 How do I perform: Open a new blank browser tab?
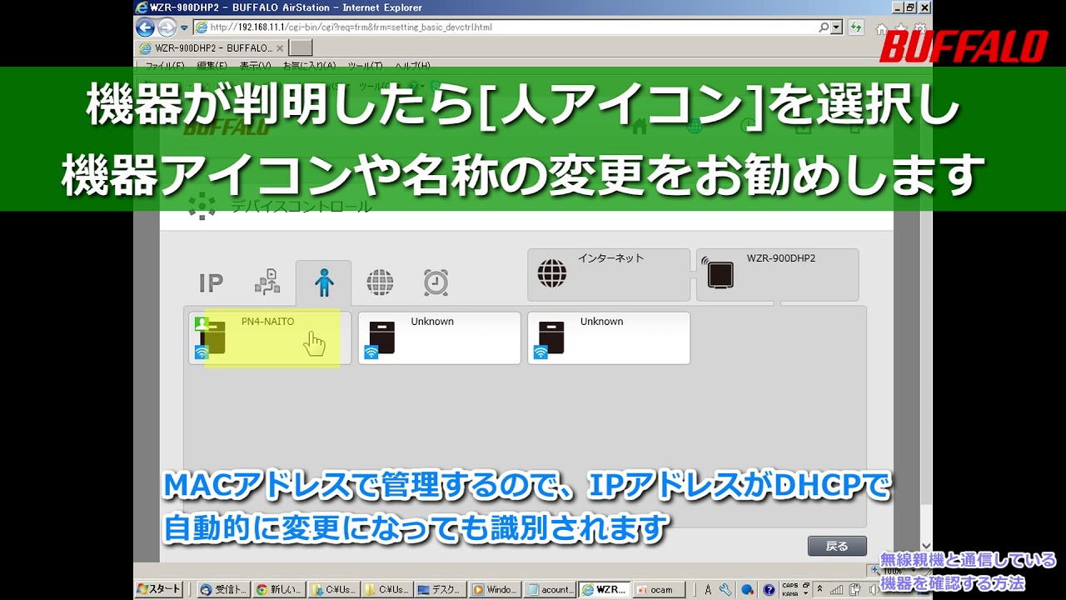301,48
